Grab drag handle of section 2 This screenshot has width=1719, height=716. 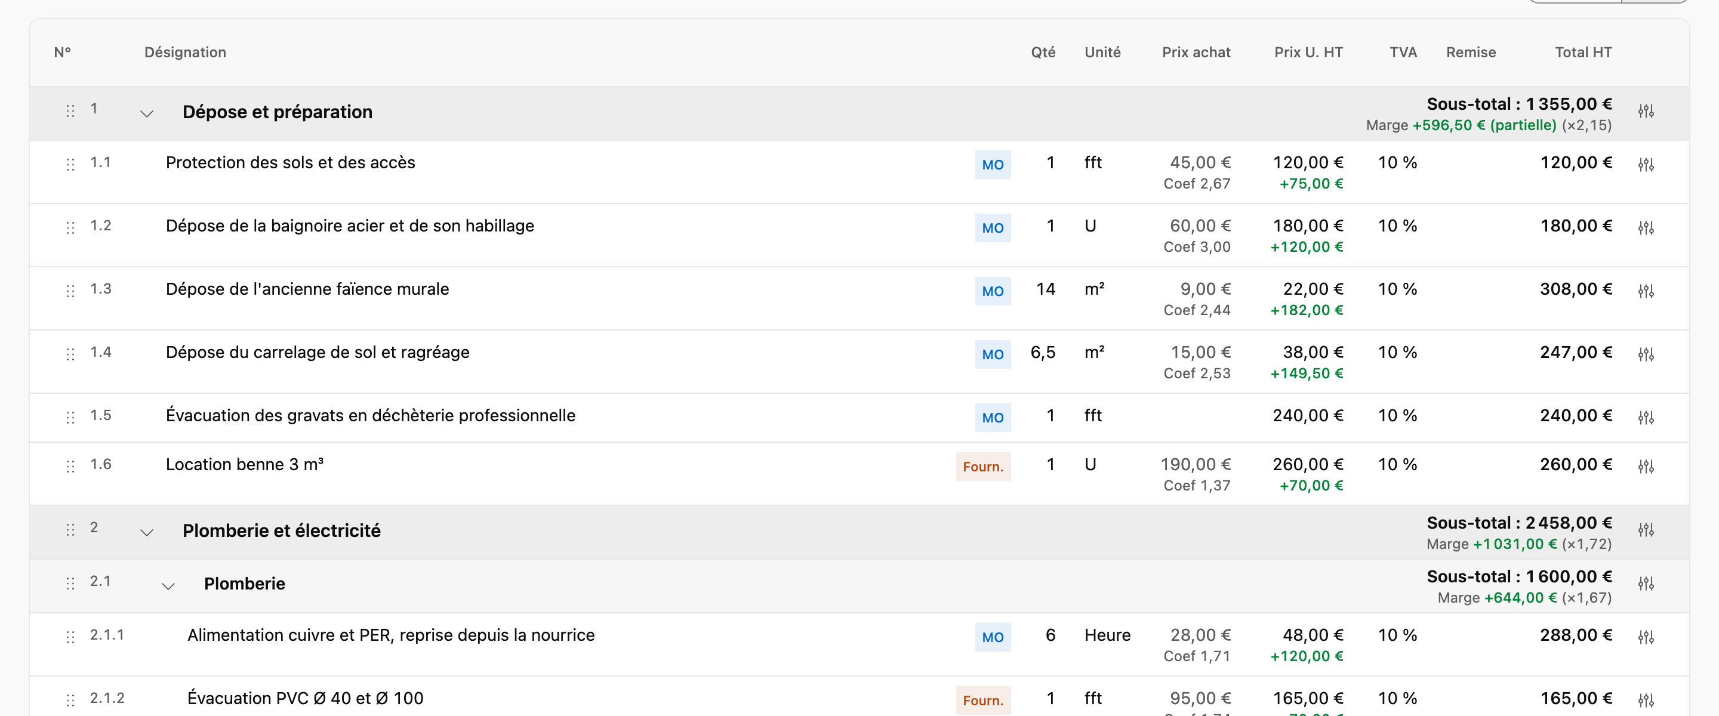70,530
